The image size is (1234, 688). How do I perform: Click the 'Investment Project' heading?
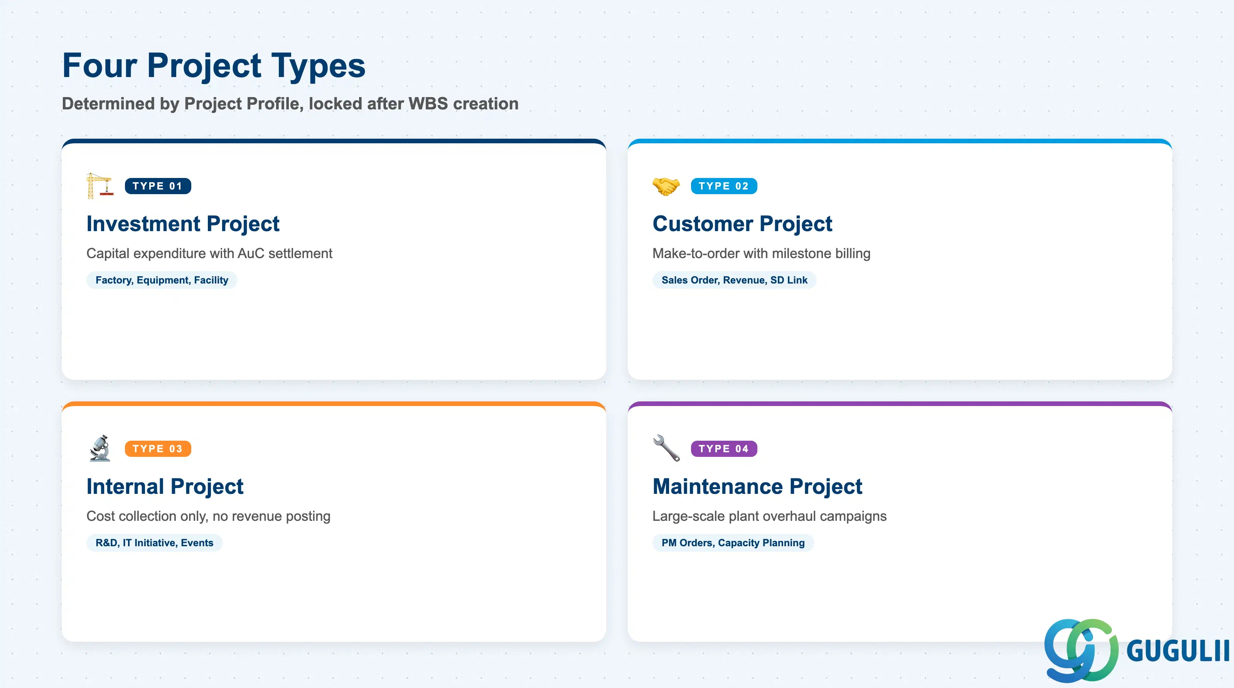[x=182, y=224]
